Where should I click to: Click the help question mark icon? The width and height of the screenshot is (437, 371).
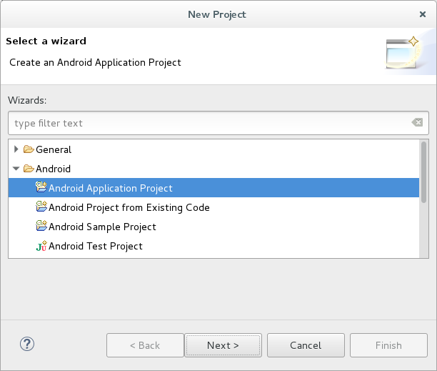[27, 344]
